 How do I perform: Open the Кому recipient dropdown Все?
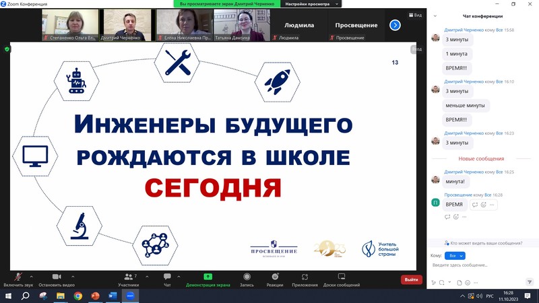[456, 256]
